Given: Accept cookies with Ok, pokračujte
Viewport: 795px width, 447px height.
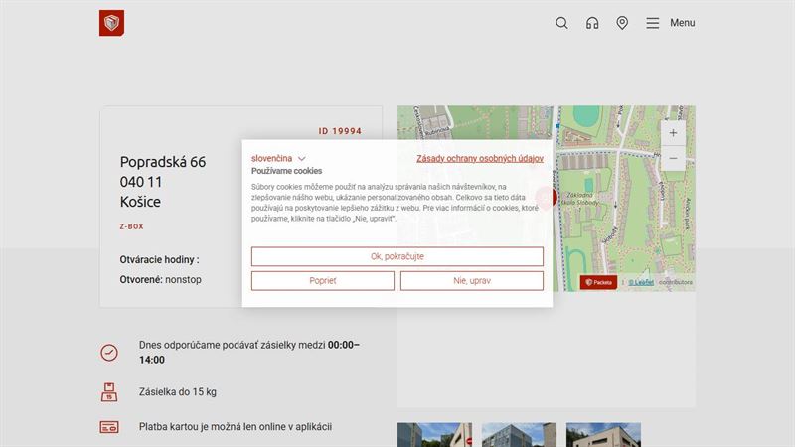Looking at the screenshot, I should pyautogui.click(x=397, y=256).
